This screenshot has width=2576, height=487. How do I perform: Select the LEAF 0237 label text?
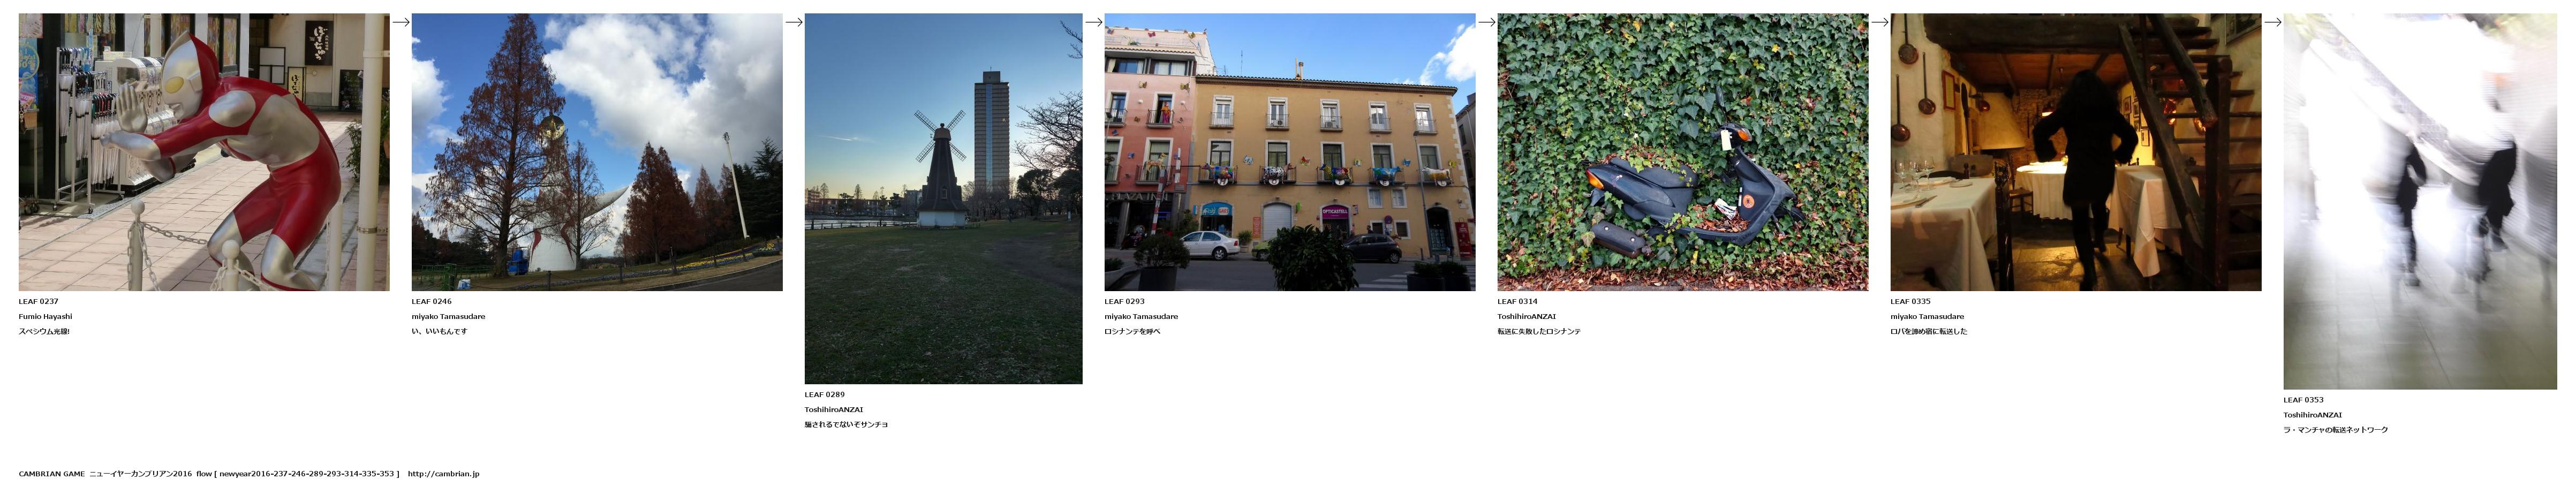tap(39, 301)
